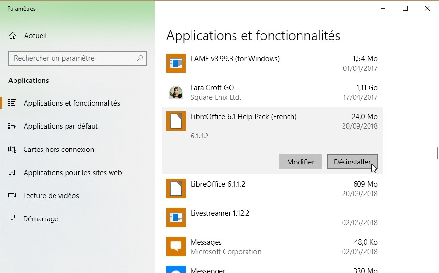
Task: Click the Accueil home icon
Action: tap(13, 36)
